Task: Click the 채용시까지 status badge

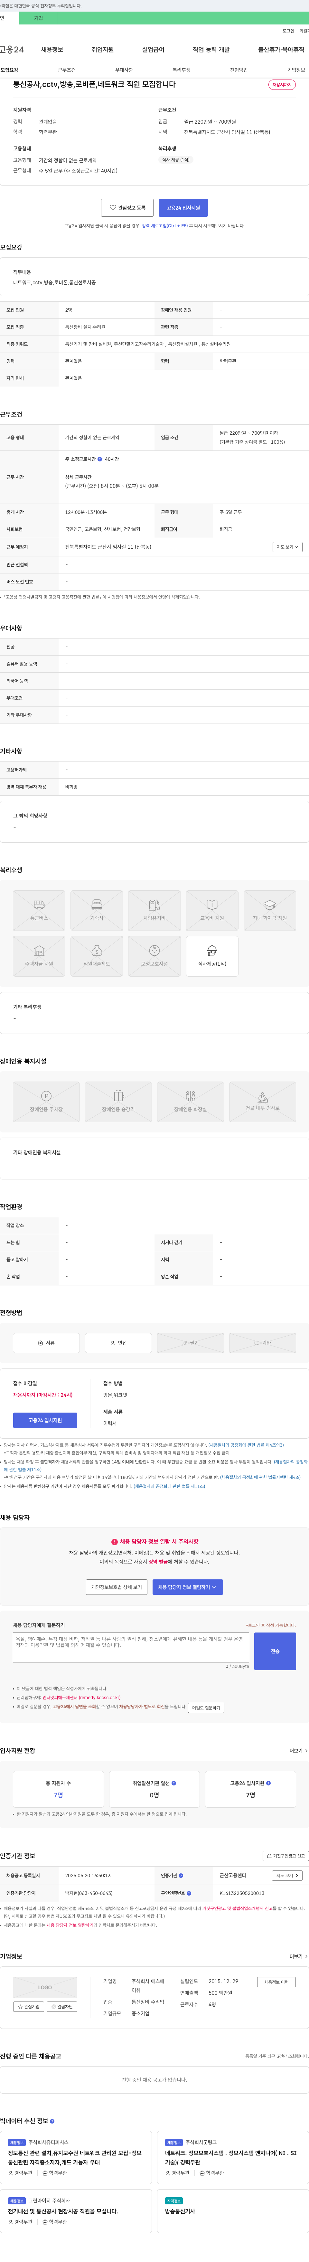Action: (x=282, y=85)
